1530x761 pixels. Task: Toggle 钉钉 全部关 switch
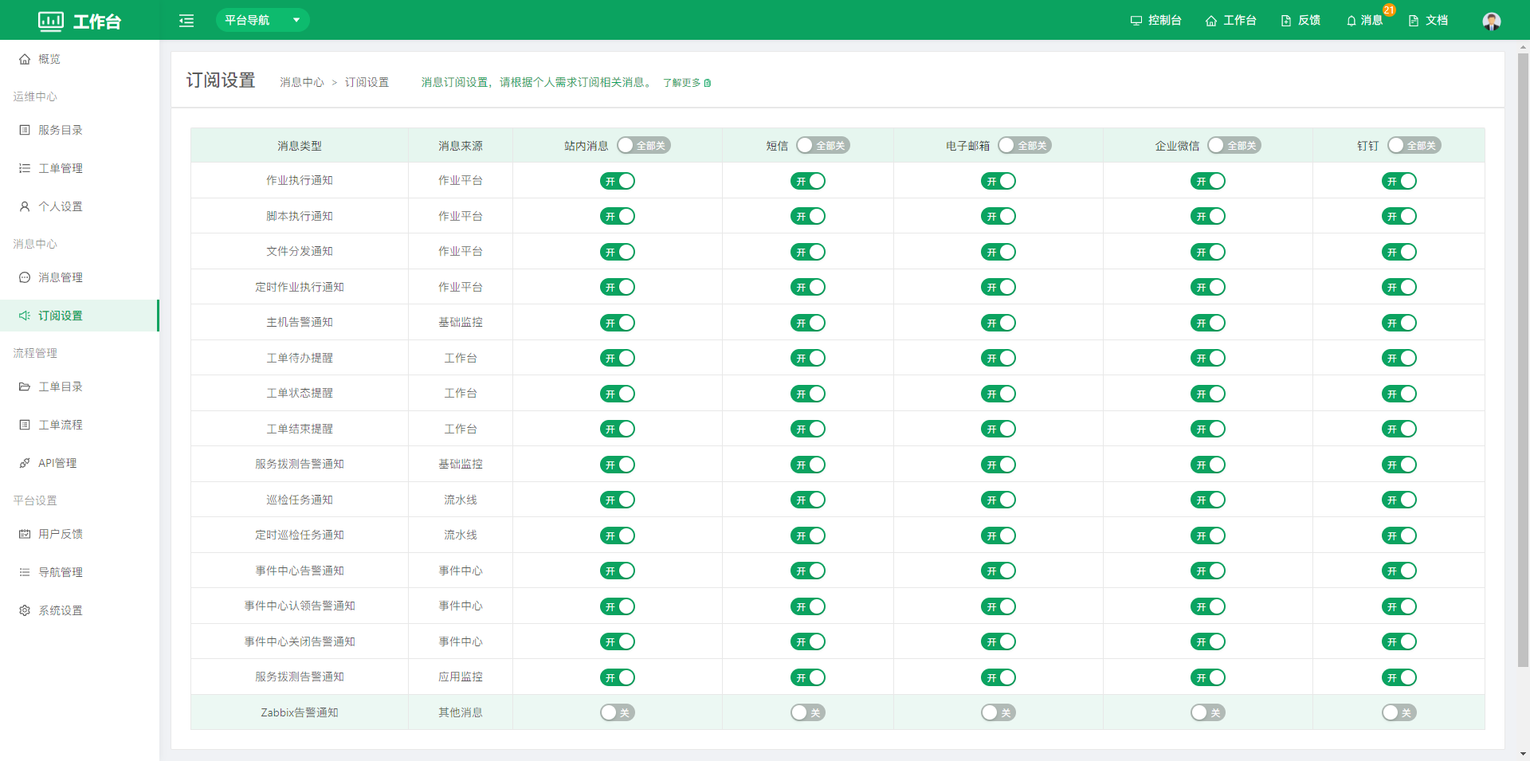[1414, 145]
